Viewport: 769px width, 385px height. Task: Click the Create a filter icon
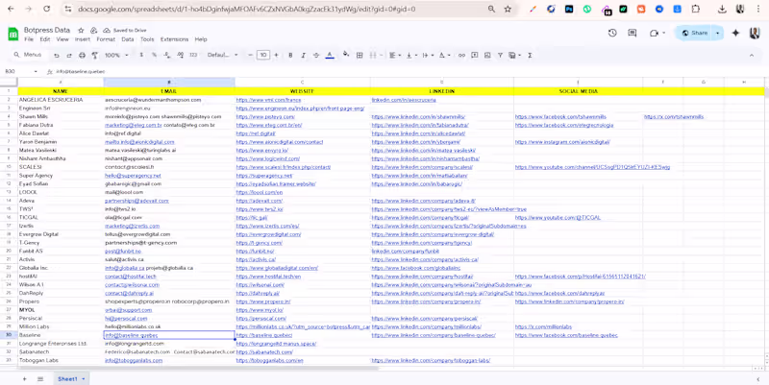[x=500, y=56]
